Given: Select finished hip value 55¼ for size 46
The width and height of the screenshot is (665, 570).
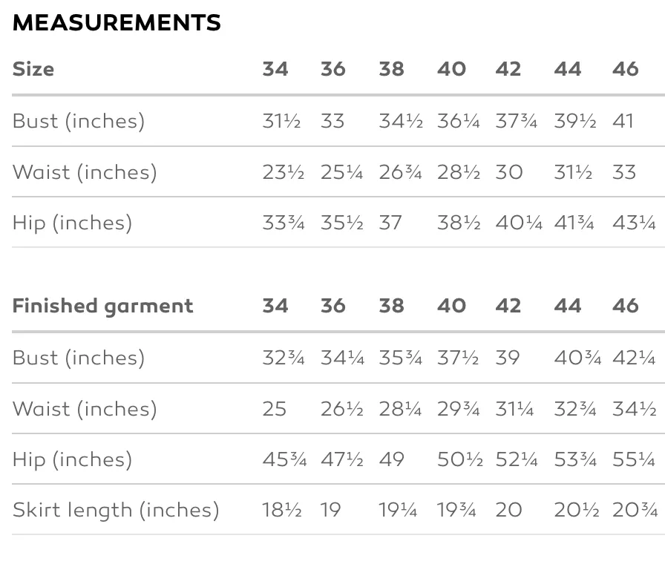Looking at the screenshot, I should pos(634,459).
